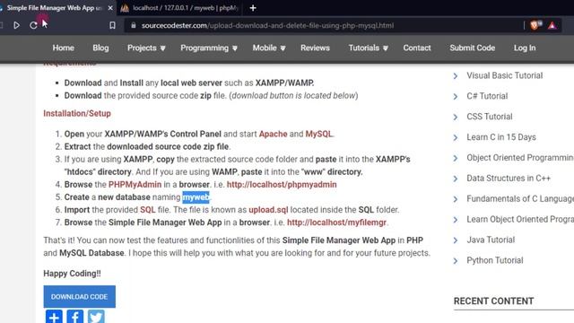Click the chevron beside Java Tutorial
Viewport: 574px width, 323px height.
pyautogui.click(x=456, y=240)
